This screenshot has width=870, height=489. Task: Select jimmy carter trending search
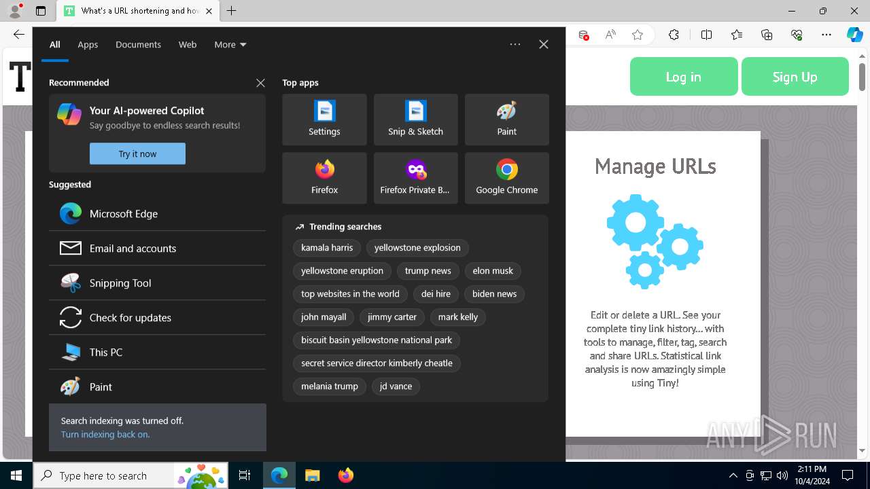tap(392, 317)
